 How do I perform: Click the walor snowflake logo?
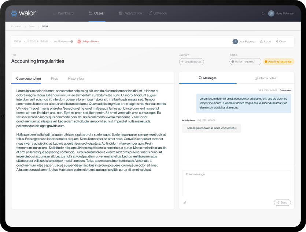[14, 13]
